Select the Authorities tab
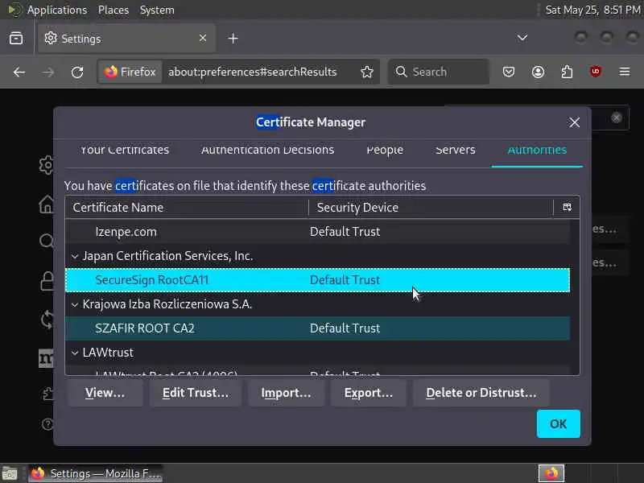 (x=537, y=150)
